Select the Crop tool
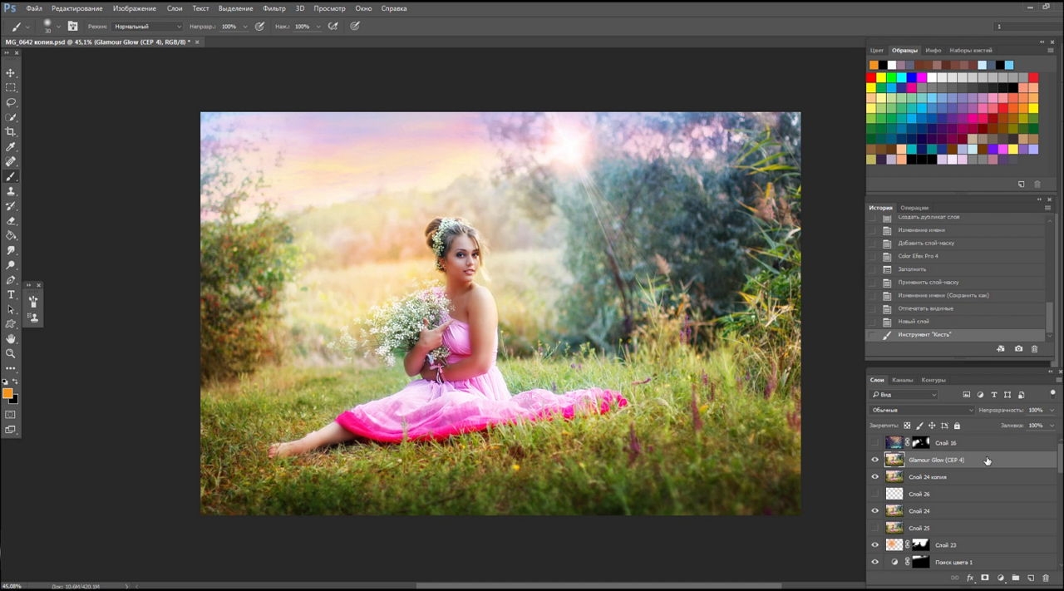Viewport: 1064px width, 591px height. click(x=11, y=132)
